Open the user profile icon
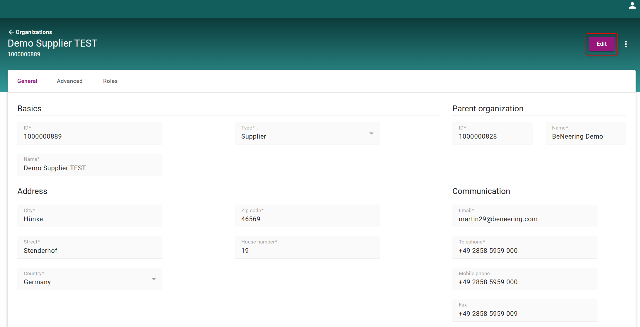This screenshot has width=640, height=327. coord(632,6)
